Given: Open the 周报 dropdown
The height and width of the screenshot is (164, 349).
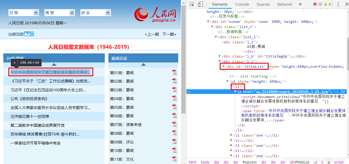Looking at the screenshot, I should 60,13.
